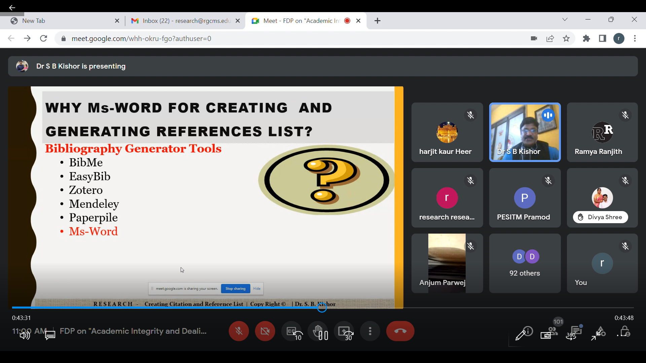646x363 pixels.
Task: Click the participant count badge 101
Action: coord(558,322)
